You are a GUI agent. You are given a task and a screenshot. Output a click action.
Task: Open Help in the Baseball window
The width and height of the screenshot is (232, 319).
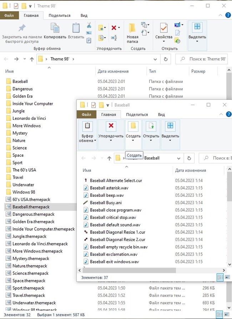pos(228,114)
